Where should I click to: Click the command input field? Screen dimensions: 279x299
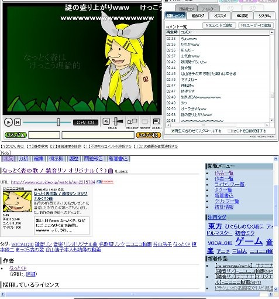coord(44,135)
